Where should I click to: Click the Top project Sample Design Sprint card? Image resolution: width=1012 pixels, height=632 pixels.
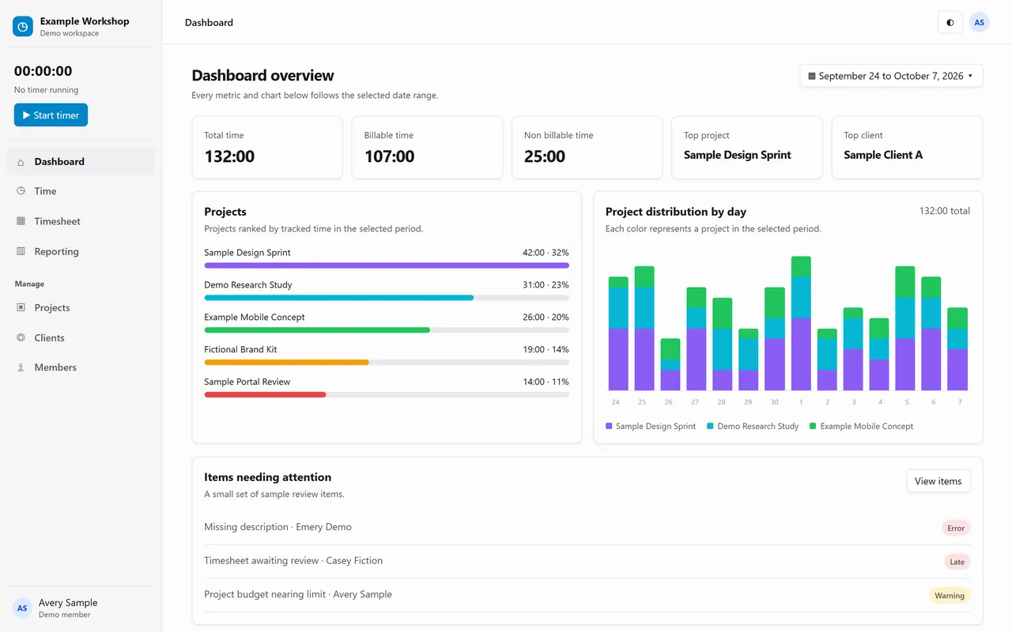[x=747, y=148]
